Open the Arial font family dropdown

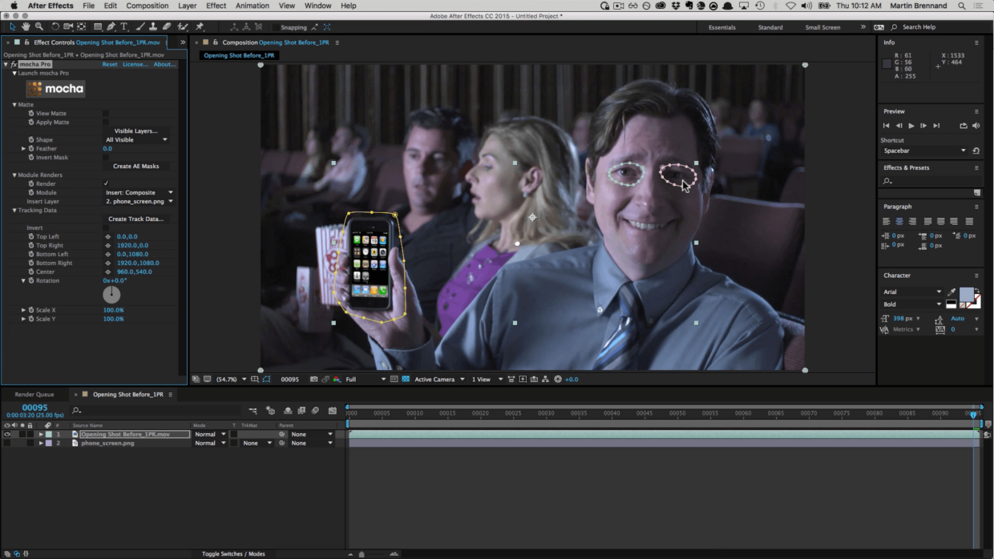(912, 292)
